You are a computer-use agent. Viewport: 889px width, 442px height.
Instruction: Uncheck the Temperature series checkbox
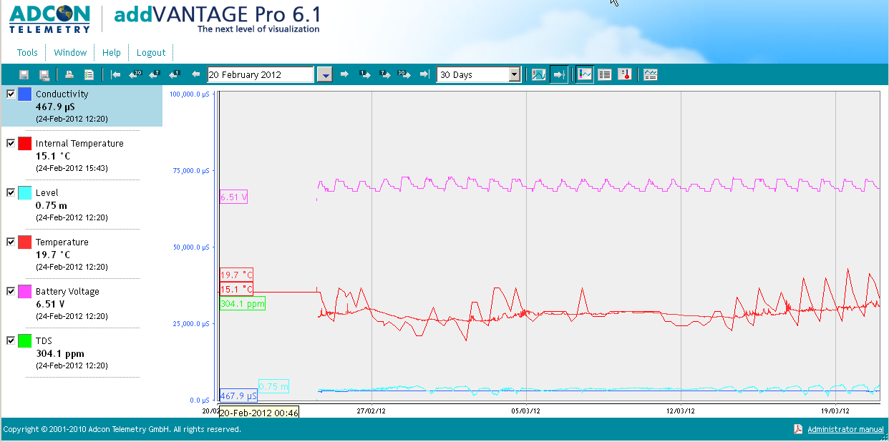pyautogui.click(x=11, y=242)
